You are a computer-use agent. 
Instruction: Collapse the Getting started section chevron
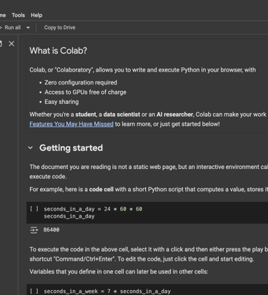click(x=31, y=147)
